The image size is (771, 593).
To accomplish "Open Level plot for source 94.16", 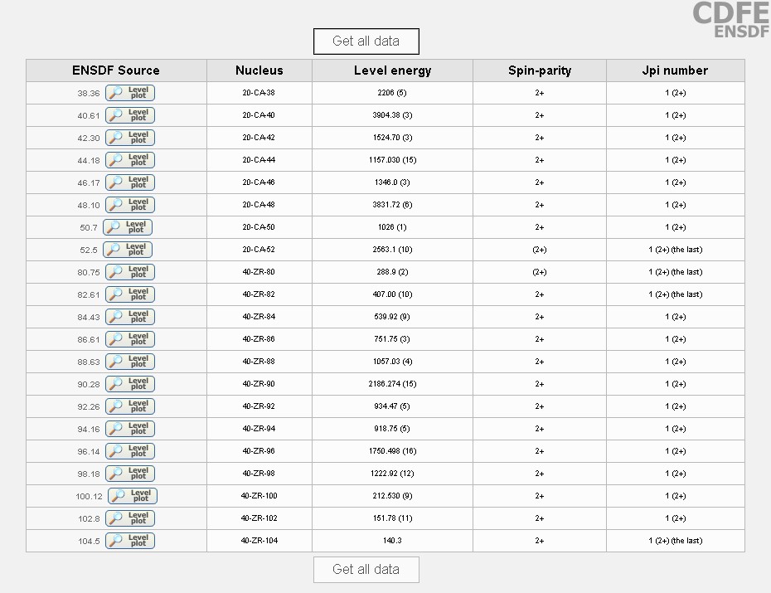I will click(130, 429).
